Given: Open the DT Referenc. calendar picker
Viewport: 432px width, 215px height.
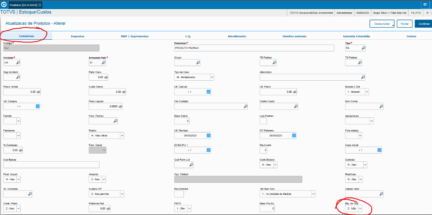Looking at the screenshot, I should pos(294,136).
